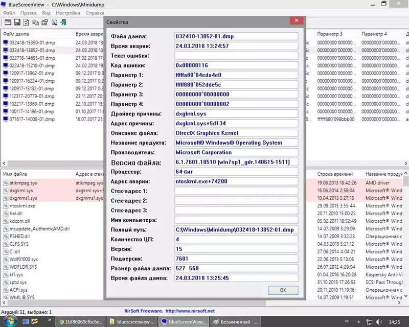Viewport: 409px width, 327px height.
Task: Click the lower pane scroll-down arrow
Action: tap(406, 296)
